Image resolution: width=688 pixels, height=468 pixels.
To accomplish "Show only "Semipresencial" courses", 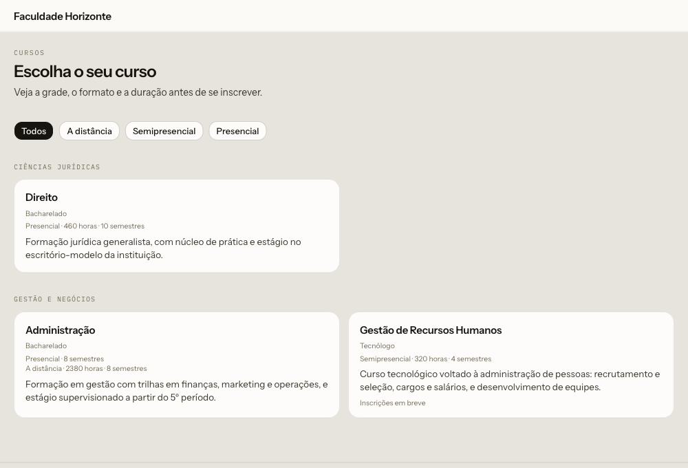I will 164,131.
